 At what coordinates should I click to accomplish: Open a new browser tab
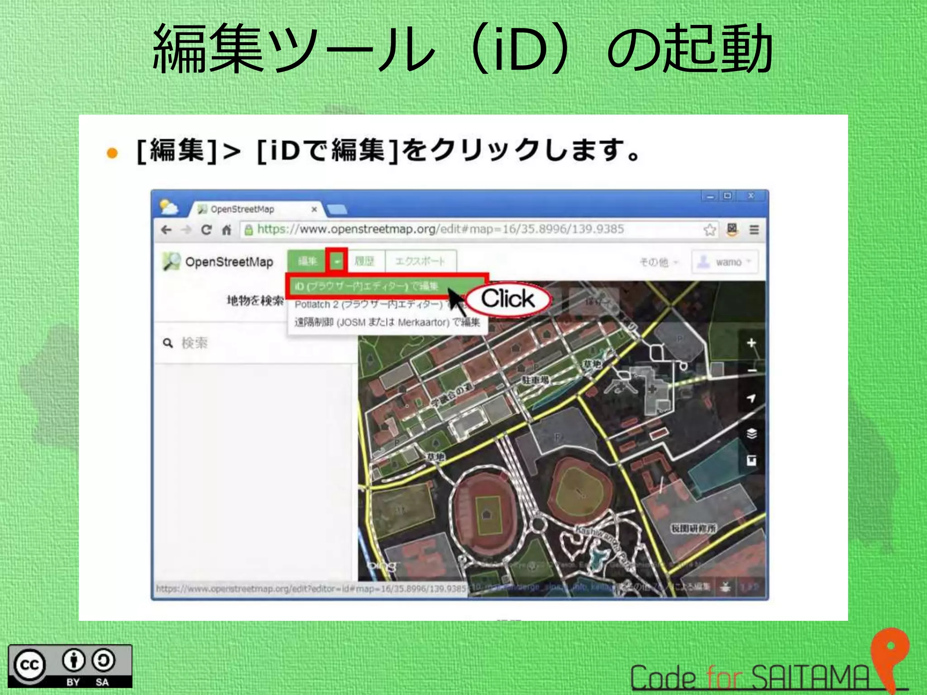(337, 209)
